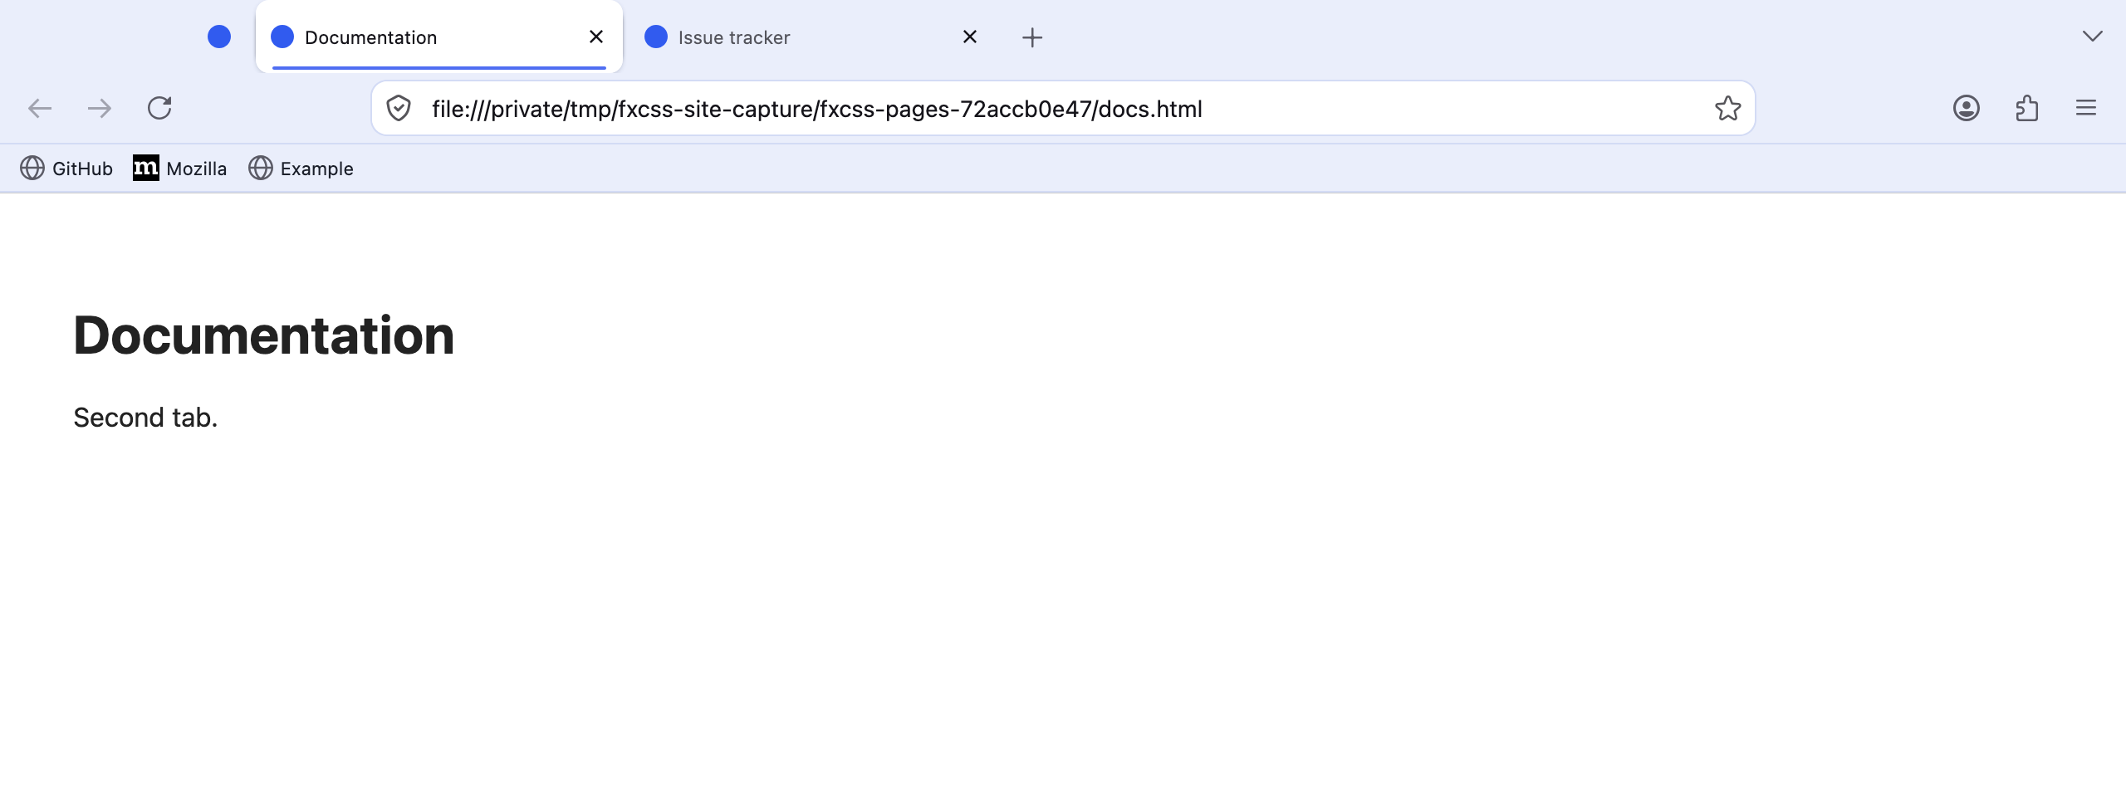Viewport: 2126px width, 797px height.
Task: Go back to the previous page
Action: 40,108
